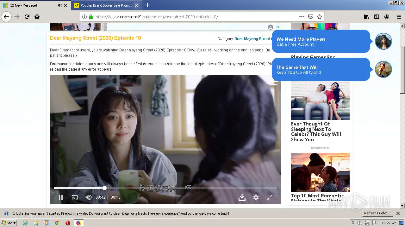Open the playlist icon at video top right
The image size is (405, 227).
tap(274, 83)
